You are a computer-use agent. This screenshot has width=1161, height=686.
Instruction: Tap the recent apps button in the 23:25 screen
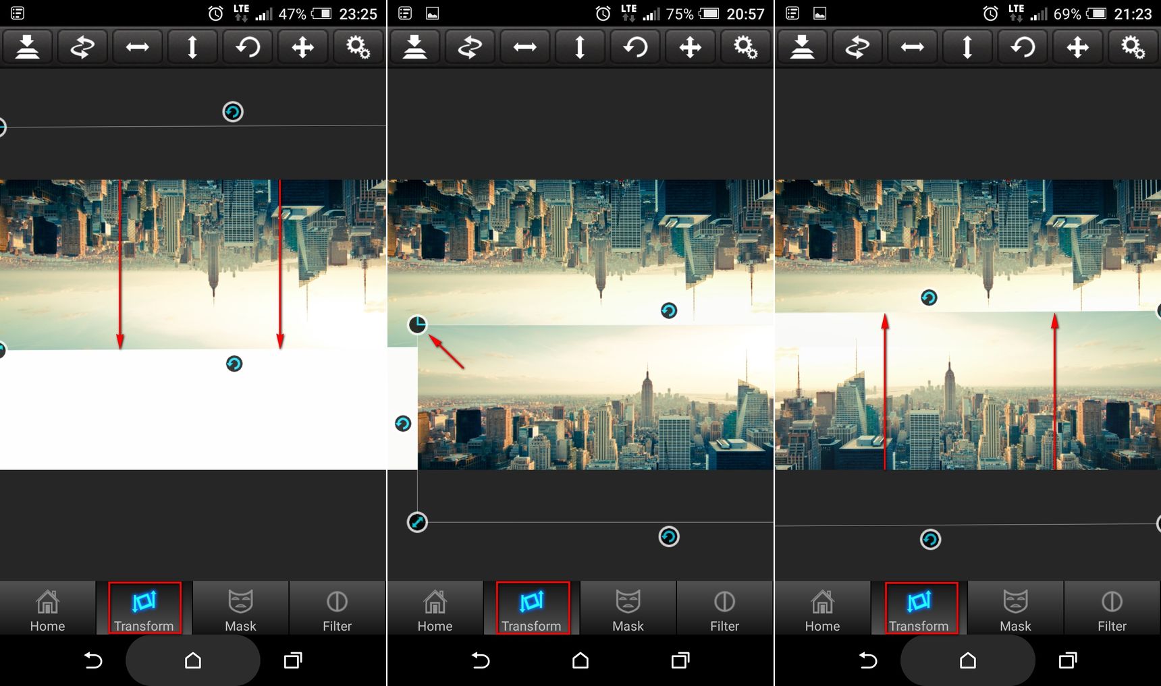pyautogui.click(x=293, y=660)
